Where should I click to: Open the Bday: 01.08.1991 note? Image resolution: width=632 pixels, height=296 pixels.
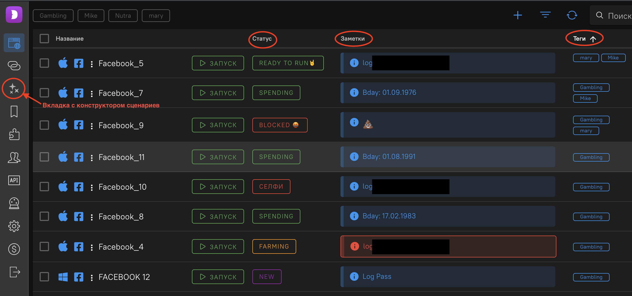(x=448, y=157)
